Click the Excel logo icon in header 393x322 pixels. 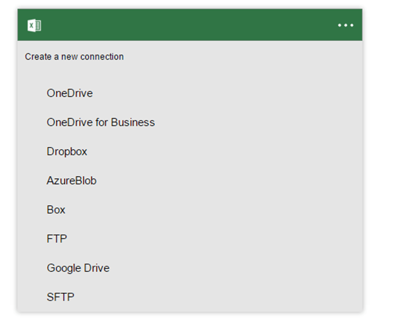(34, 25)
